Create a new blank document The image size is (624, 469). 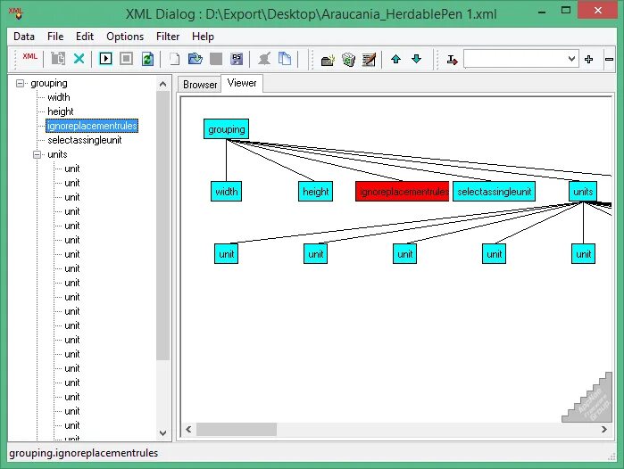[174, 59]
